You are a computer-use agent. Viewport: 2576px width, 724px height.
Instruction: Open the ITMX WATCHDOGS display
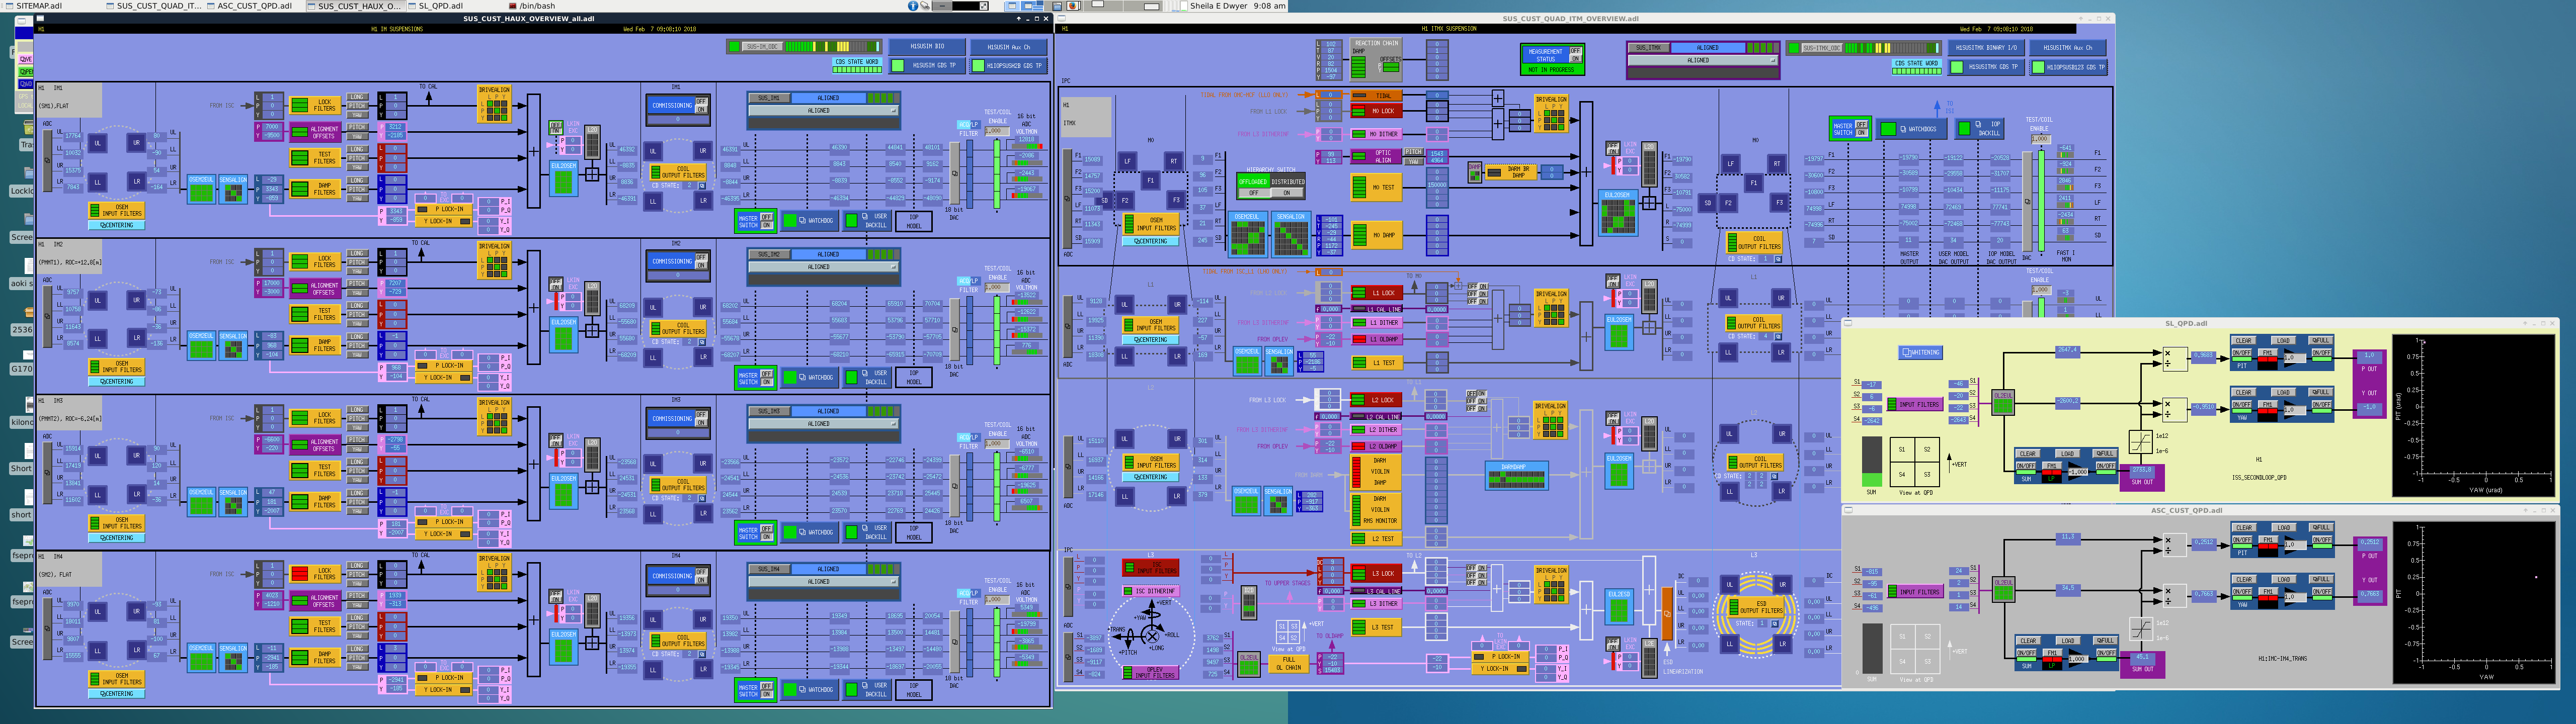coord(1912,129)
